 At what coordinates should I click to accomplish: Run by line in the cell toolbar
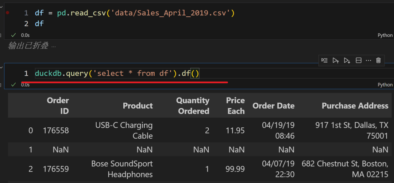[324, 60]
